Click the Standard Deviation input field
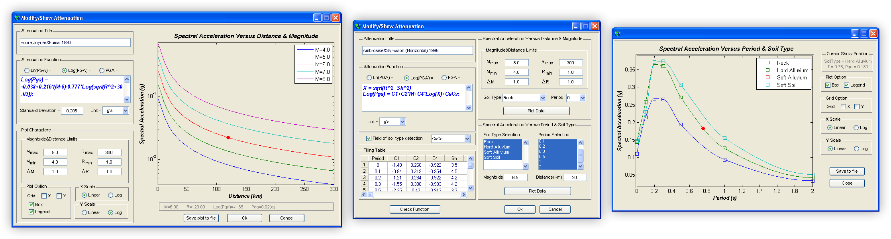Screen dimensions: 891x239 72,111
